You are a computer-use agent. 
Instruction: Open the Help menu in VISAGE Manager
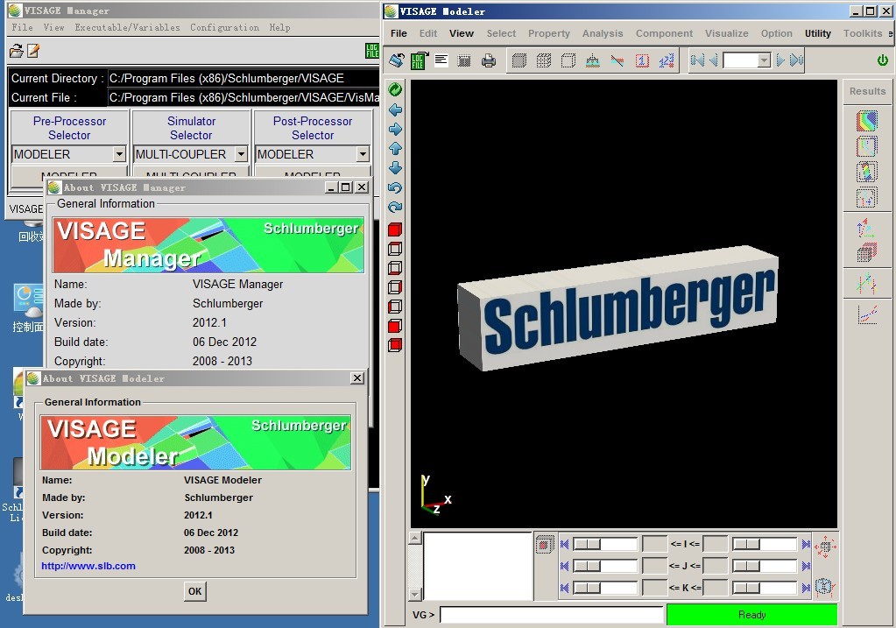pos(279,27)
